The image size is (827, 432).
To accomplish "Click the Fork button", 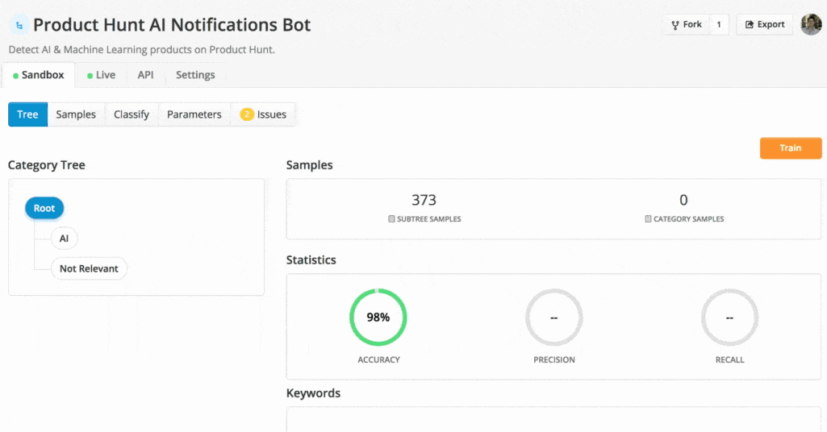I will point(687,24).
